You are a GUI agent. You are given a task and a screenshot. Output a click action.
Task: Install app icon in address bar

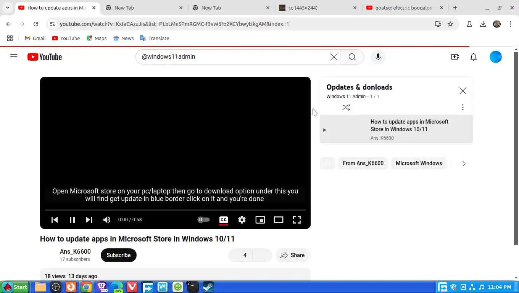tap(438, 24)
